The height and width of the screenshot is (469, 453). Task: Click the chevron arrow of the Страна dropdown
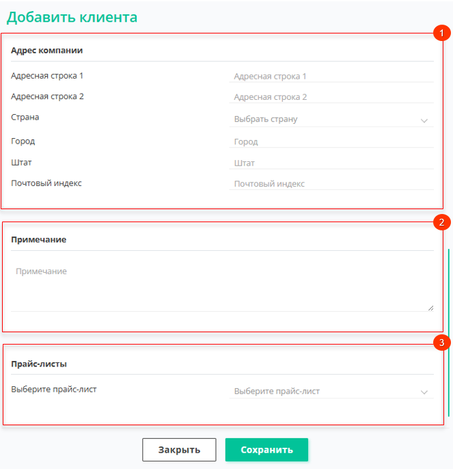point(424,121)
